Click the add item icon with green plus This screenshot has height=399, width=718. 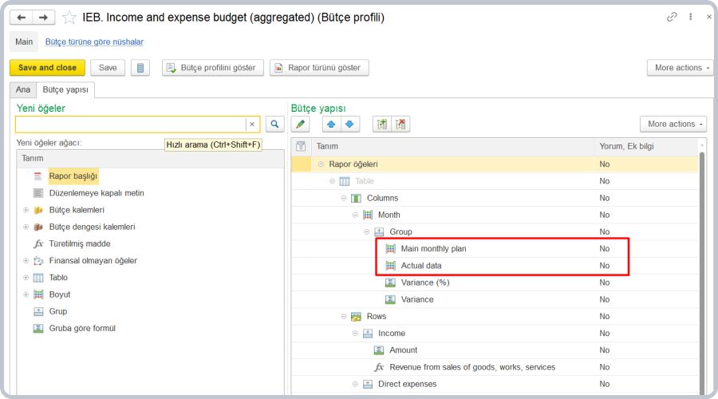coord(382,124)
